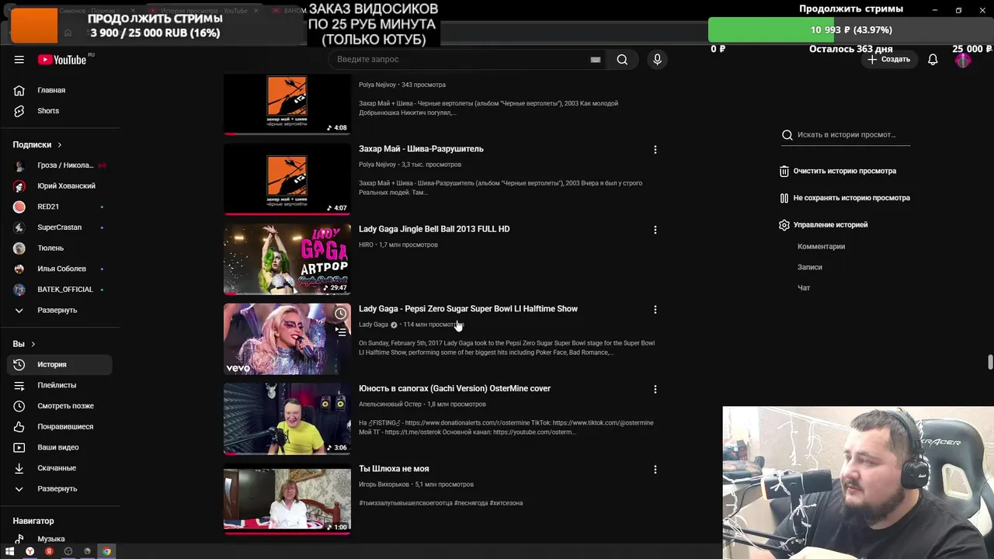Screen dimensions: 994x559
Task: Open Понравившиеся liked videos
Action: pyautogui.click(x=59, y=427)
